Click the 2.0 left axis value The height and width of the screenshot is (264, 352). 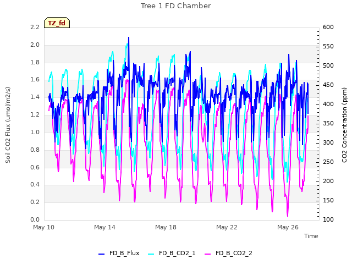pyautogui.click(x=35, y=45)
